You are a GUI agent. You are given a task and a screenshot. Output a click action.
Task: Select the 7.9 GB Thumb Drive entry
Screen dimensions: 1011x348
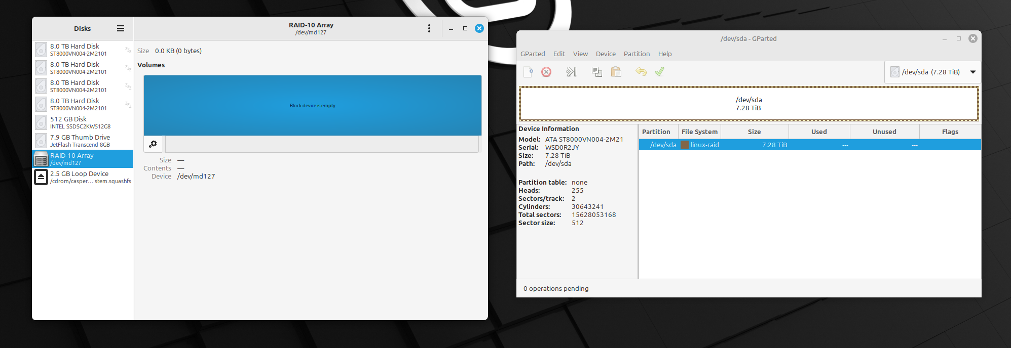pos(83,141)
